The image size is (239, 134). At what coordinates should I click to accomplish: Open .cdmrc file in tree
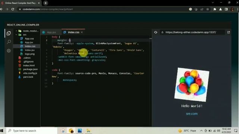pos(27,58)
